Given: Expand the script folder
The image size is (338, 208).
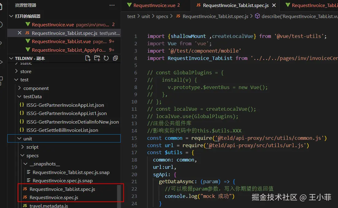Looking at the screenshot, I should click(22, 147).
